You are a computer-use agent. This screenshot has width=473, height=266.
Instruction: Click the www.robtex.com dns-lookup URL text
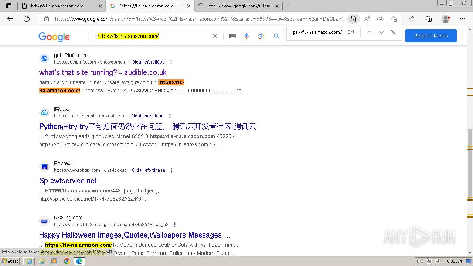(90, 170)
